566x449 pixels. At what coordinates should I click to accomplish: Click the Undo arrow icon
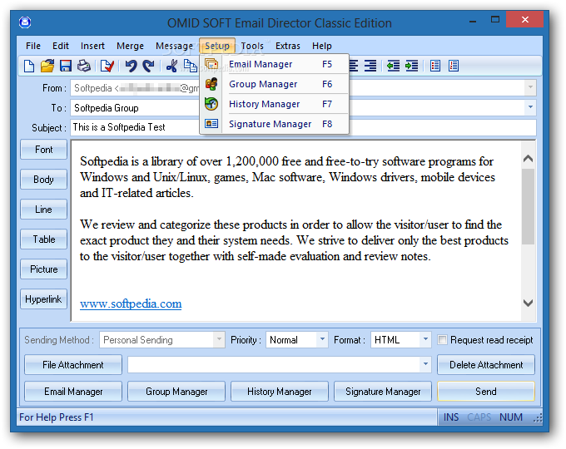[x=131, y=66]
